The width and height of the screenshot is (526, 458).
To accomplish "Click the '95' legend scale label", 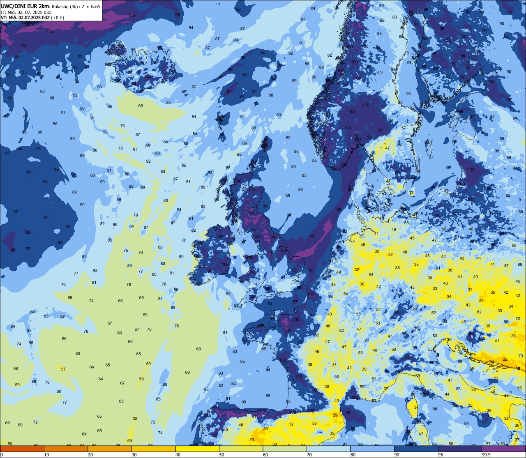I will [x=441, y=455].
